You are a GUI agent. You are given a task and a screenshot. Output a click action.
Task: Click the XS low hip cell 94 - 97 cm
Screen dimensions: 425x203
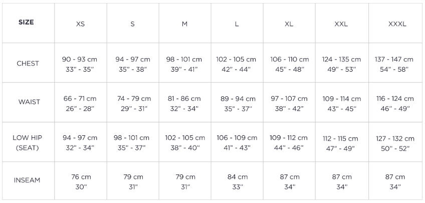click(80, 142)
